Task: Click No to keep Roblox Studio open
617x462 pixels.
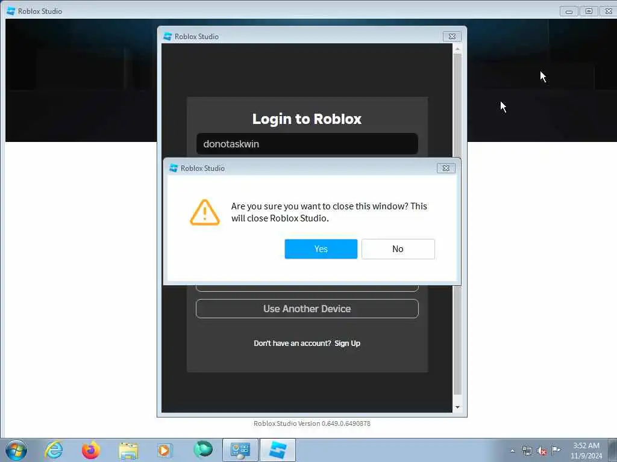Action: (x=398, y=248)
